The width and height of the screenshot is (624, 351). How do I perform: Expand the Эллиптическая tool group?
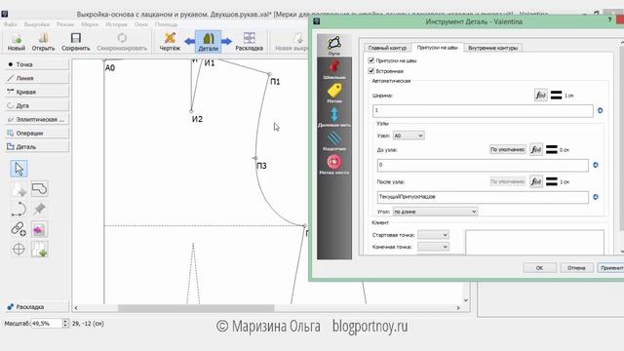click(37, 119)
